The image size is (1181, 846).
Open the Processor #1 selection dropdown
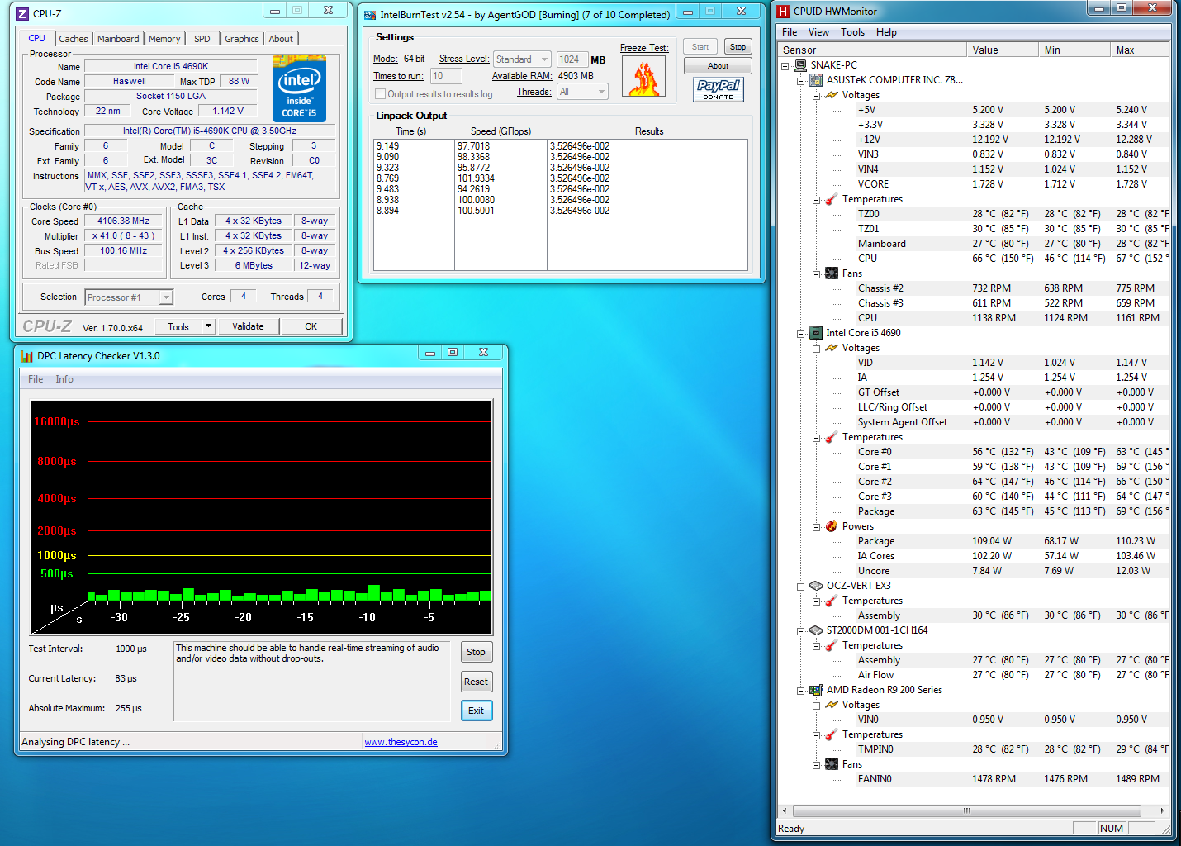point(129,297)
